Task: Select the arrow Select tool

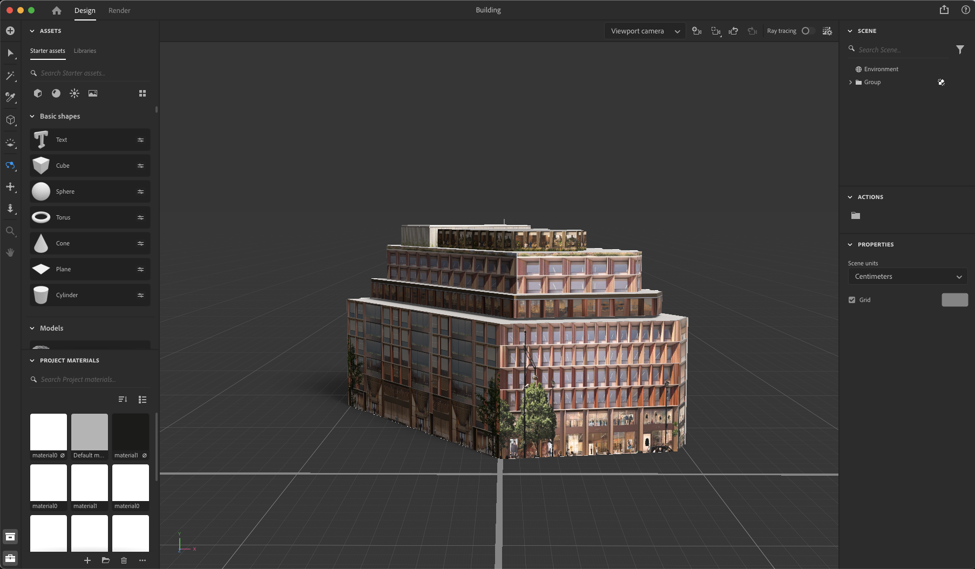Action: (x=10, y=53)
